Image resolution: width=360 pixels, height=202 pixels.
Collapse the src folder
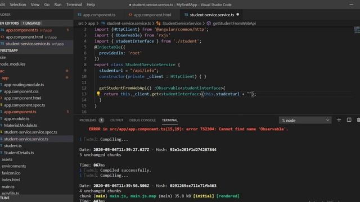[x=2, y=71]
